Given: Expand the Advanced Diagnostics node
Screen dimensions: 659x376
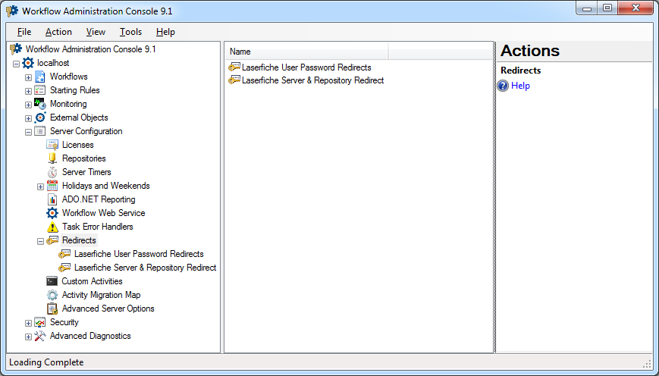Looking at the screenshot, I should point(28,337).
